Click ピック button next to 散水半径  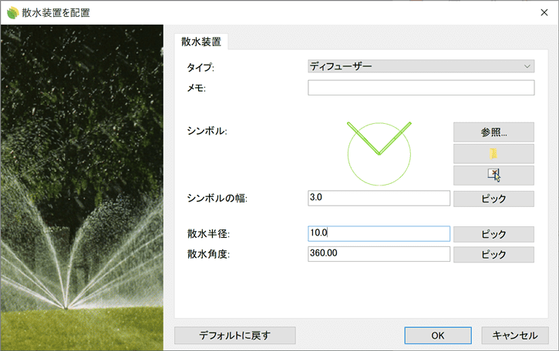[x=493, y=234]
